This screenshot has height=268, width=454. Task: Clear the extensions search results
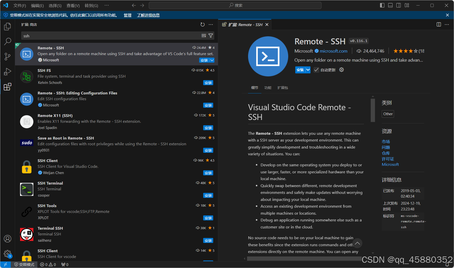click(x=204, y=36)
